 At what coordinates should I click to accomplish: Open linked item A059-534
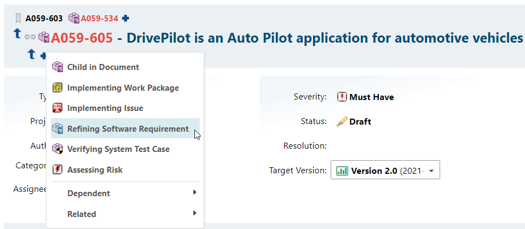point(100,19)
